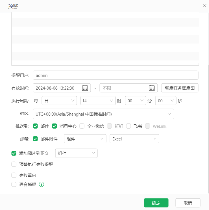The height and width of the screenshot is (210, 209).
Task: Uncheck the 邮件 push option
Action: click(35, 126)
